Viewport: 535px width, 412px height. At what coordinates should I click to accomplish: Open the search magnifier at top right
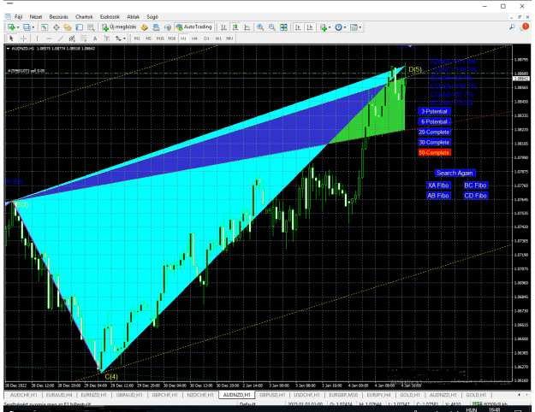512,26
